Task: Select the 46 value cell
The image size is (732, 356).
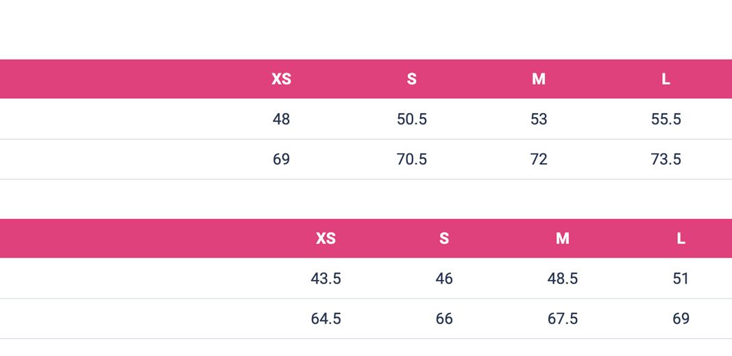Action: click(444, 279)
